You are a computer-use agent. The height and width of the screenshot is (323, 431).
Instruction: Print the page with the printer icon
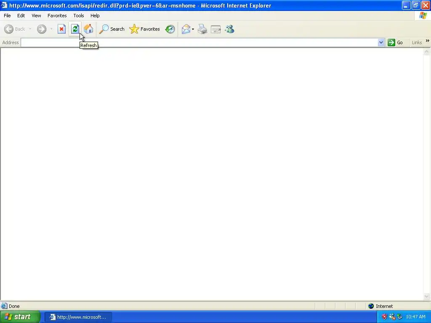click(202, 29)
